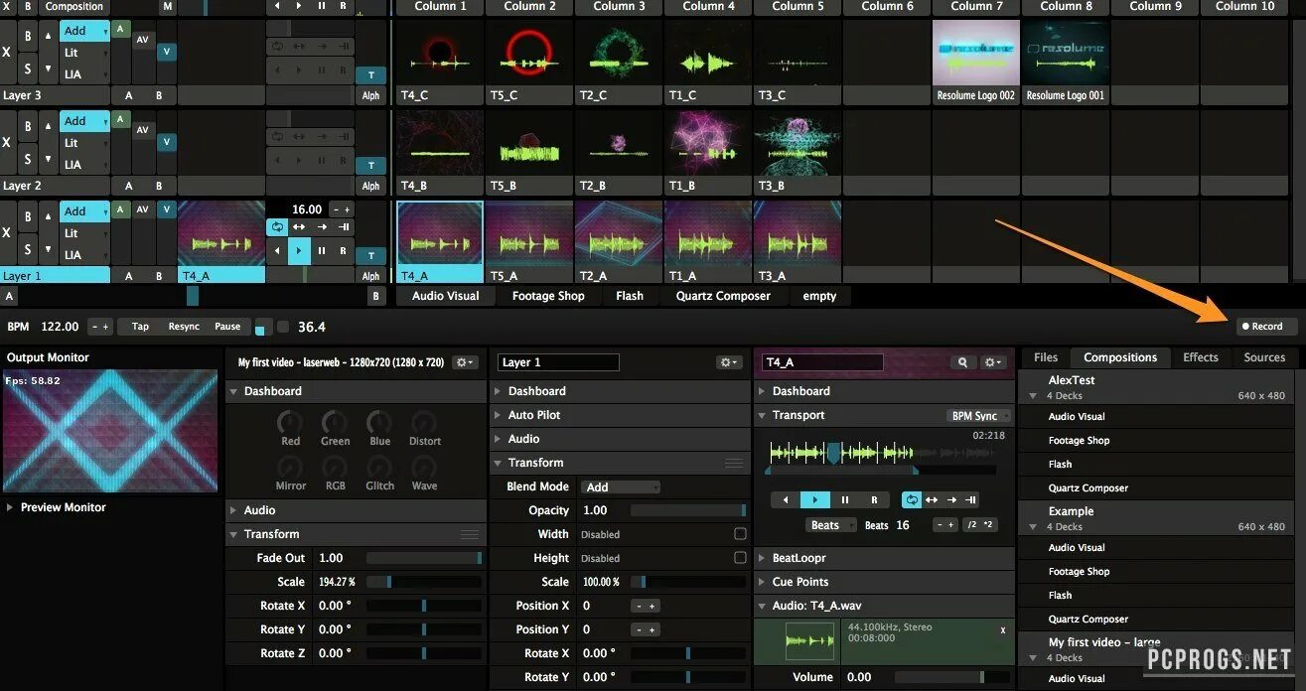Clear Layer 3 using its X button
This screenshot has height=691, width=1306.
(x=7, y=52)
